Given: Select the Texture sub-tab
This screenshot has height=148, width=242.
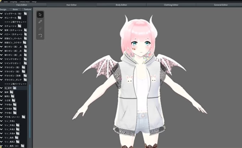Looking at the screenshot, I should pos(27,9).
